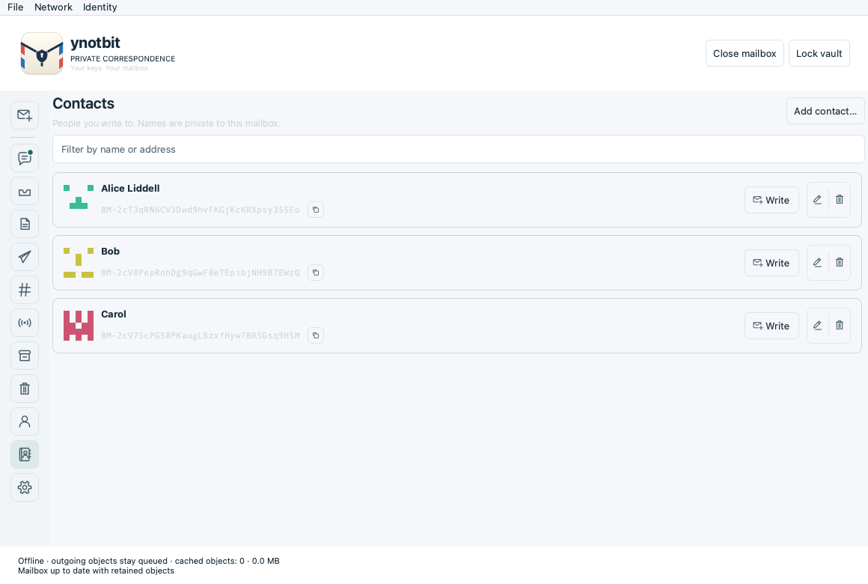
Task: Write a message to Bob
Action: click(771, 263)
